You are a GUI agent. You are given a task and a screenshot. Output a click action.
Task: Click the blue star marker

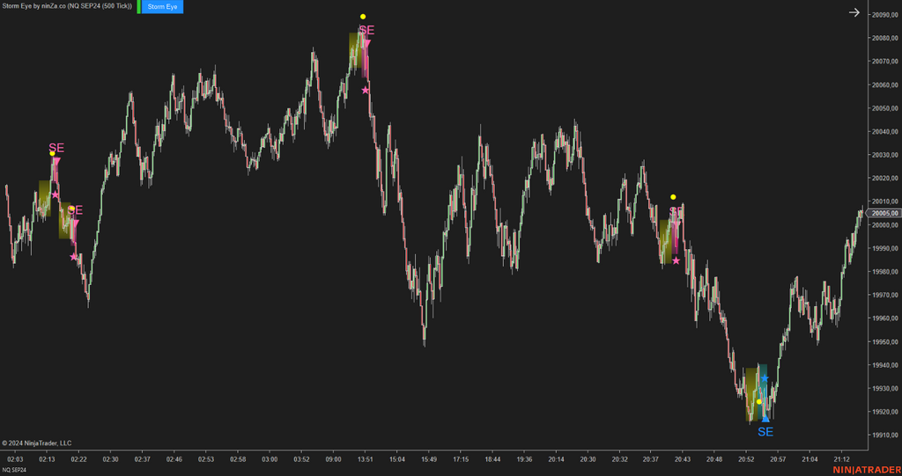(765, 377)
